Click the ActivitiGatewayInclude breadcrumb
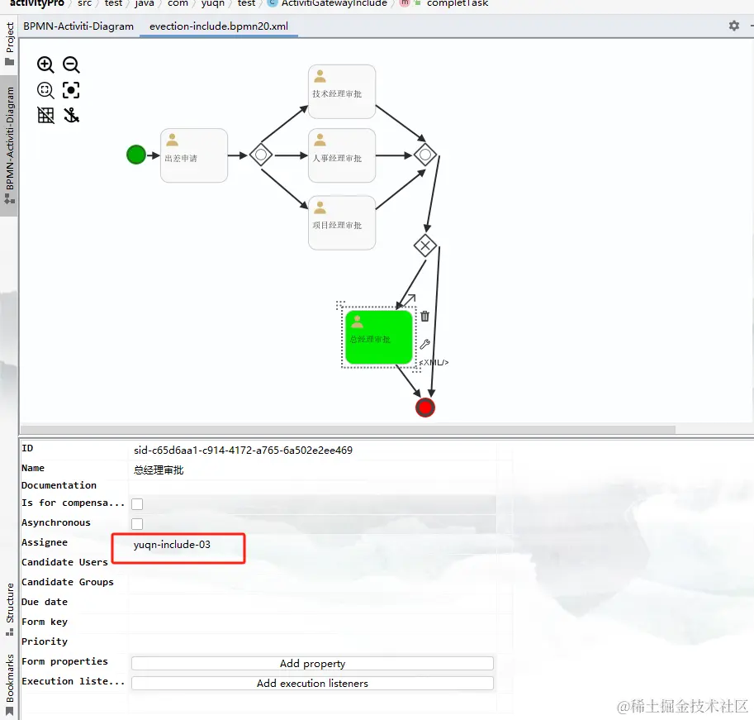Viewport: 754px width, 720px height. 334,3
